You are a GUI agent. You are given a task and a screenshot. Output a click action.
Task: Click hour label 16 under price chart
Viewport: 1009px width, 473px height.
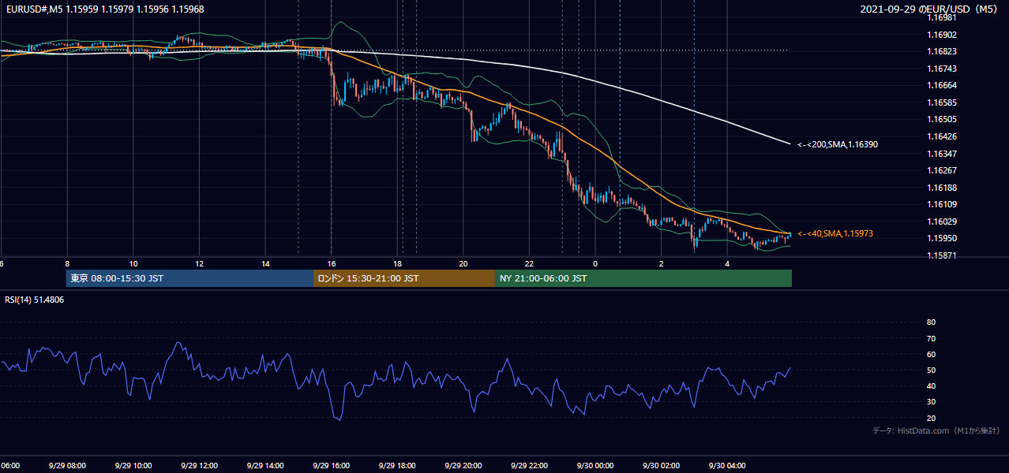(x=332, y=263)
